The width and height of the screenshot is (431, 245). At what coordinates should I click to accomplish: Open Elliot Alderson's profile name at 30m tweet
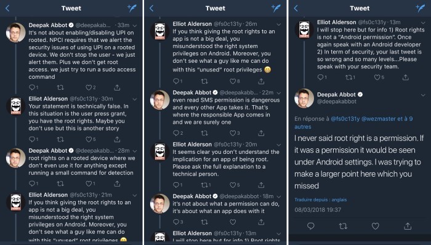click(x=48, y=98)
